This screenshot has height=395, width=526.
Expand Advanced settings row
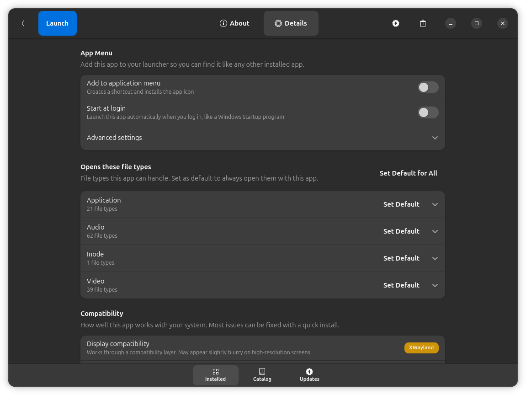[x=435, y=138]
